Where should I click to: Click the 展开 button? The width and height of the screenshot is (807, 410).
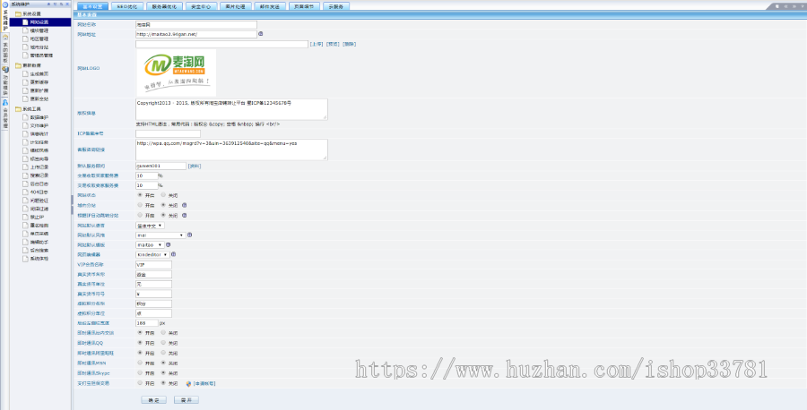pyautogui.click(x=187, y=400)
